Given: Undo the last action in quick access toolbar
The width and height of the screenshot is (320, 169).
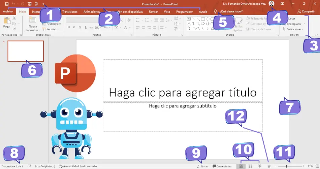Looking at the screenshot, I should pyautogui.click(x=14, y=4).
